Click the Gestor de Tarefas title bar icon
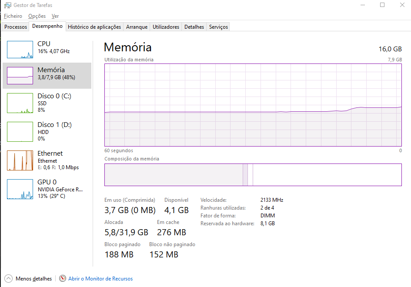 pos(7,5)
